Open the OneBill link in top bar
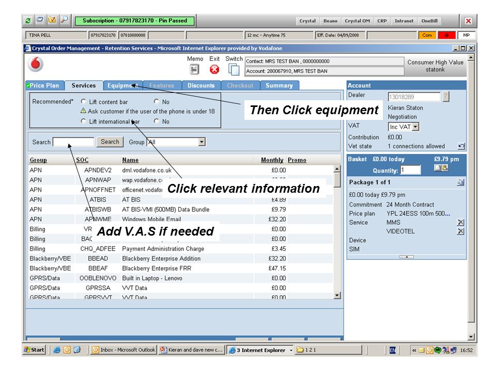Viewport: 496px width, 372px height. tap(429, 21)
